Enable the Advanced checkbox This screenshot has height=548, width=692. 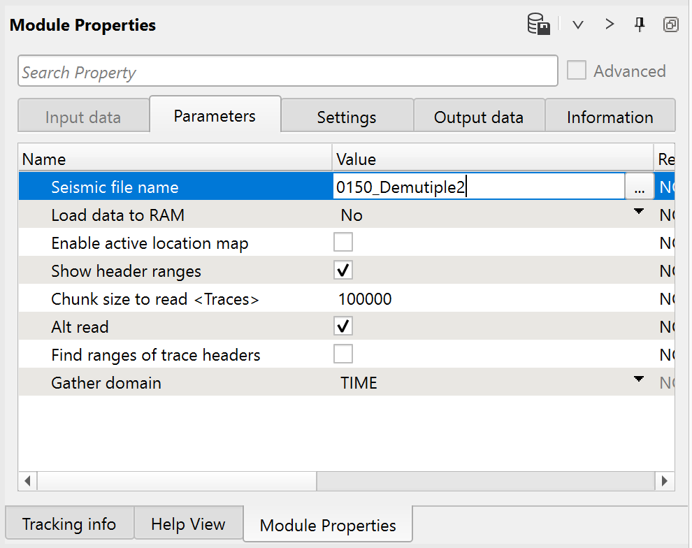[x=577, y=71]
